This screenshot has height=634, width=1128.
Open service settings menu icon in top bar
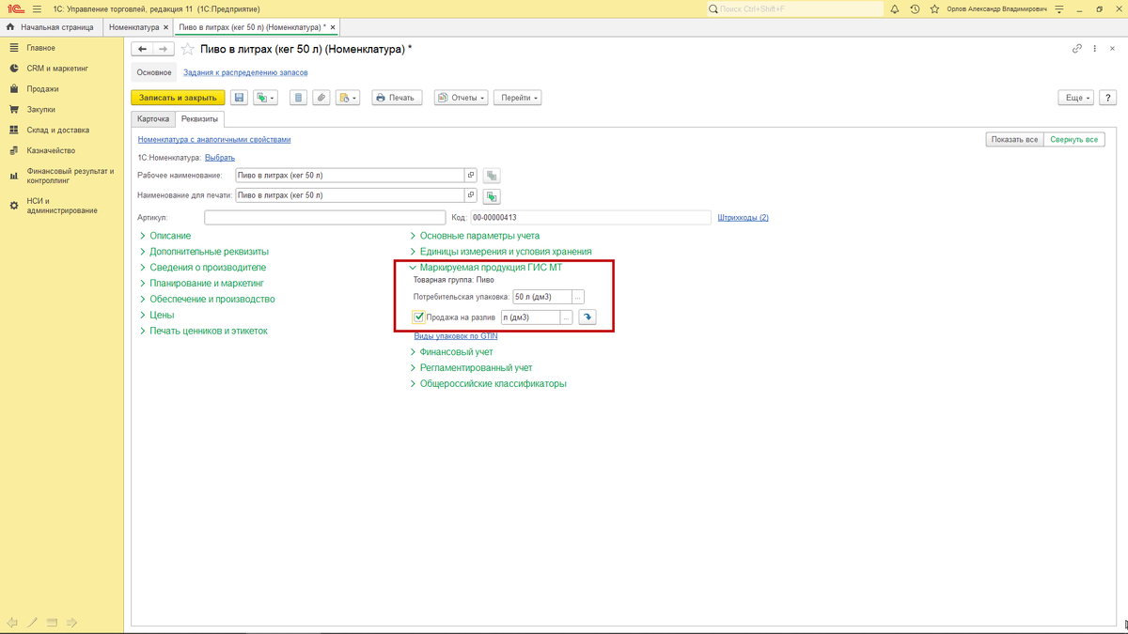[1059, 8]
